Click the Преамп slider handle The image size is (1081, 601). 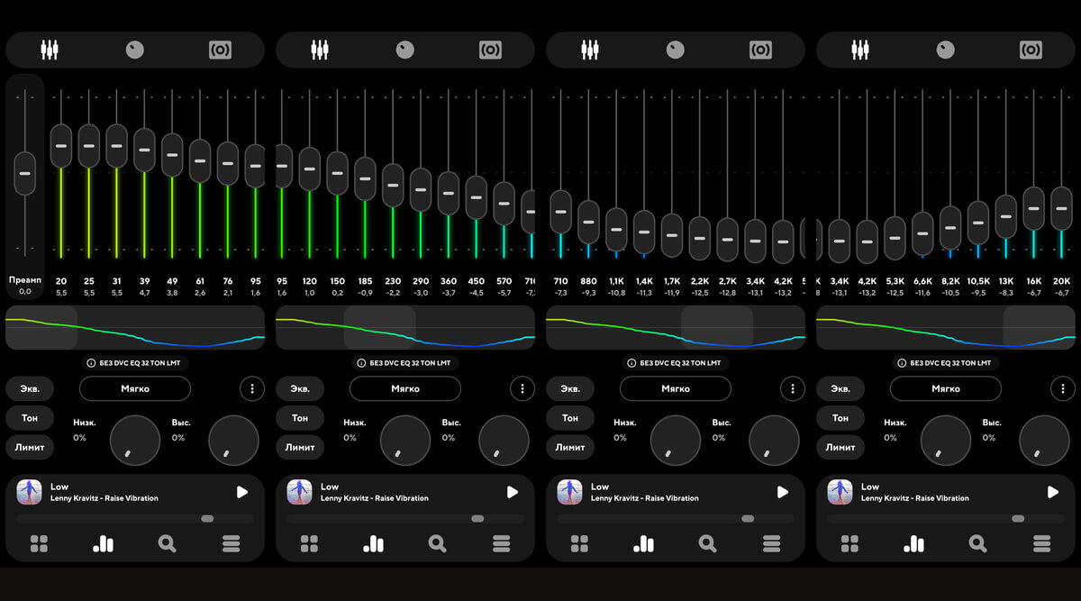(x=25, y=173)
